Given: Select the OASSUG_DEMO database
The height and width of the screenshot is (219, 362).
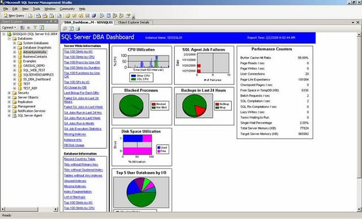Looking at the screenshot, I should click(34, 66).
